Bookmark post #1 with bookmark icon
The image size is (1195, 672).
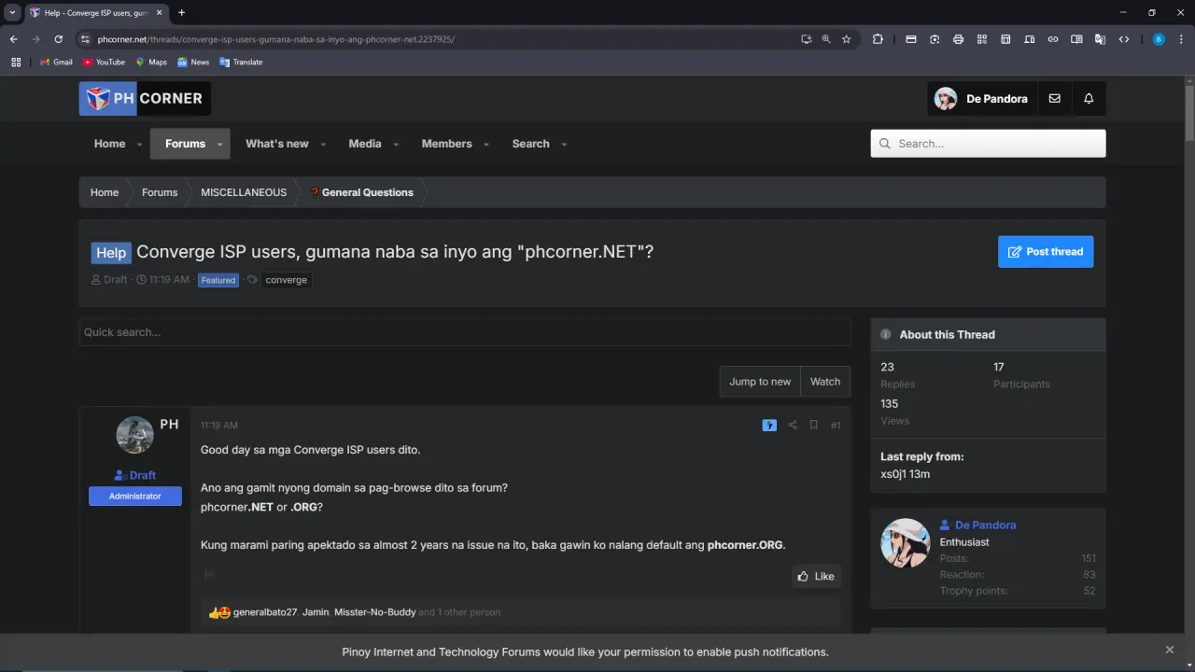[813, 425]
